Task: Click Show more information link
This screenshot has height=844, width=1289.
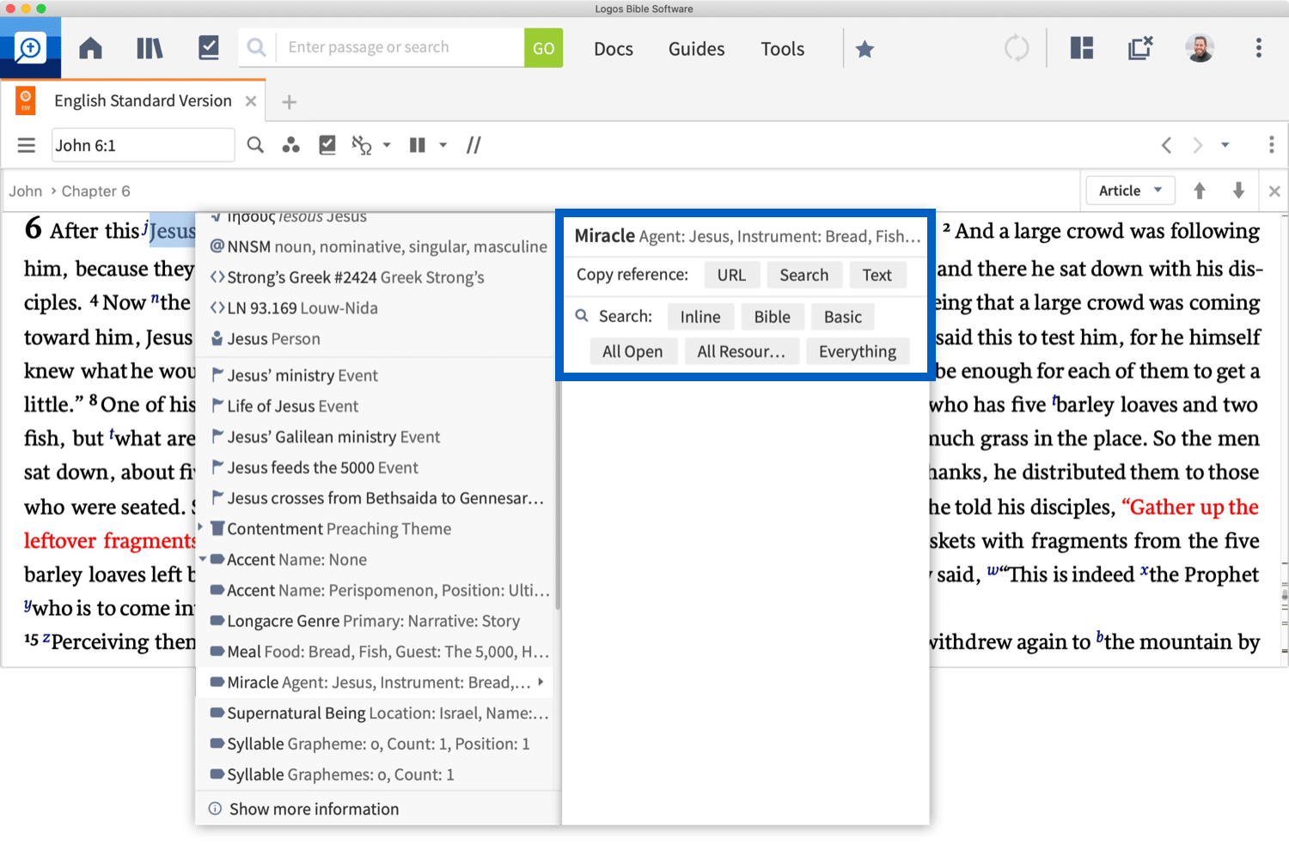Action: [313, 808]
